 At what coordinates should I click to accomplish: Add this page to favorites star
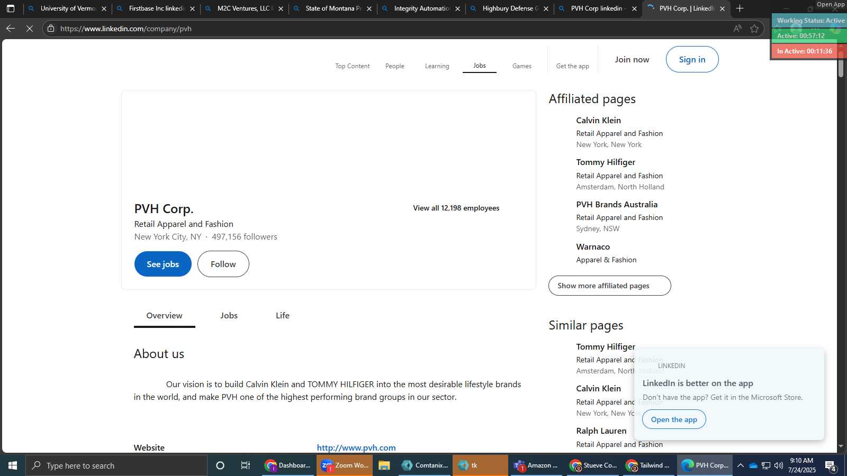click(754, 29)
